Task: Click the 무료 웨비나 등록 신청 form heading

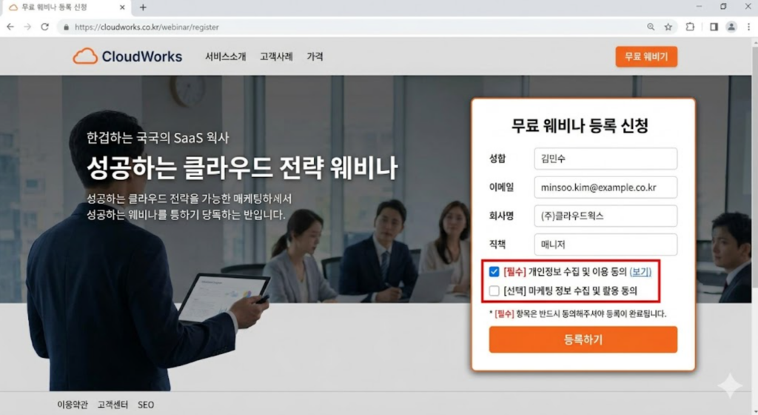Action: point(580,126)
